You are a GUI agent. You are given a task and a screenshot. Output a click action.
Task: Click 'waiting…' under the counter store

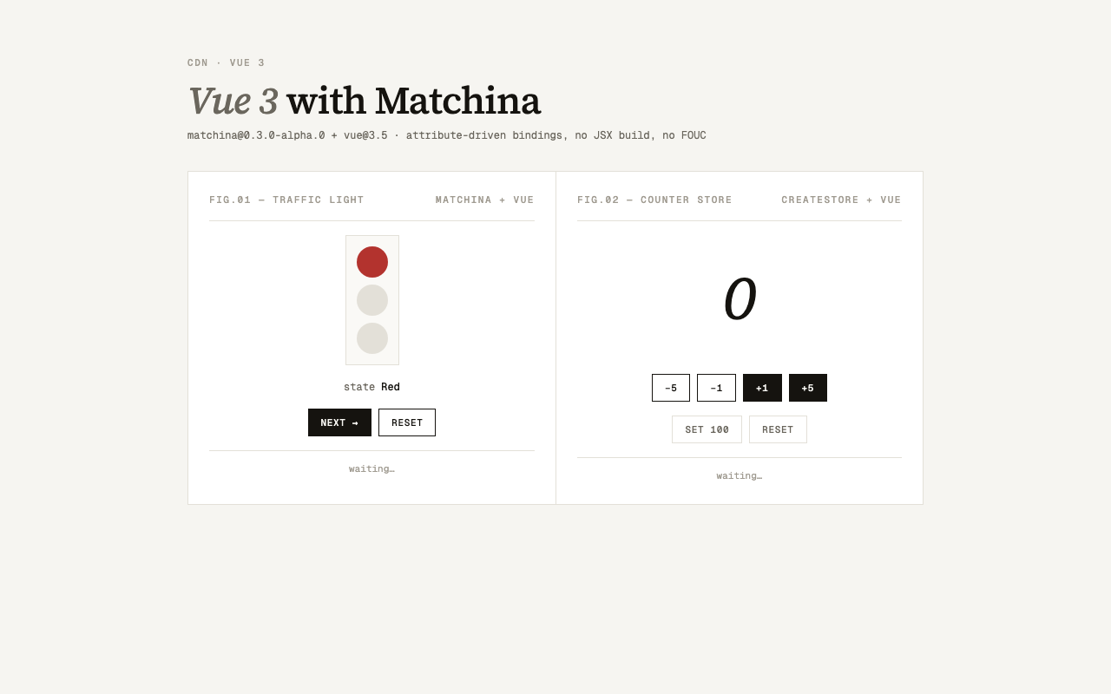740,475
